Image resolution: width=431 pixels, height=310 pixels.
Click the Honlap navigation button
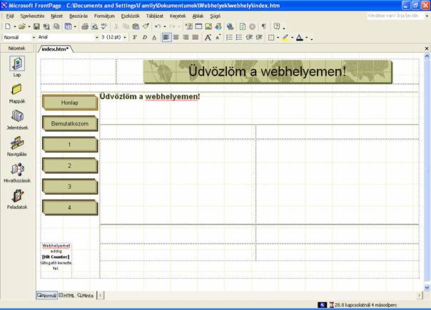69,103
